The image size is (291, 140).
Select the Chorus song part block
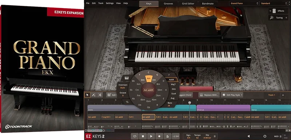223,108
